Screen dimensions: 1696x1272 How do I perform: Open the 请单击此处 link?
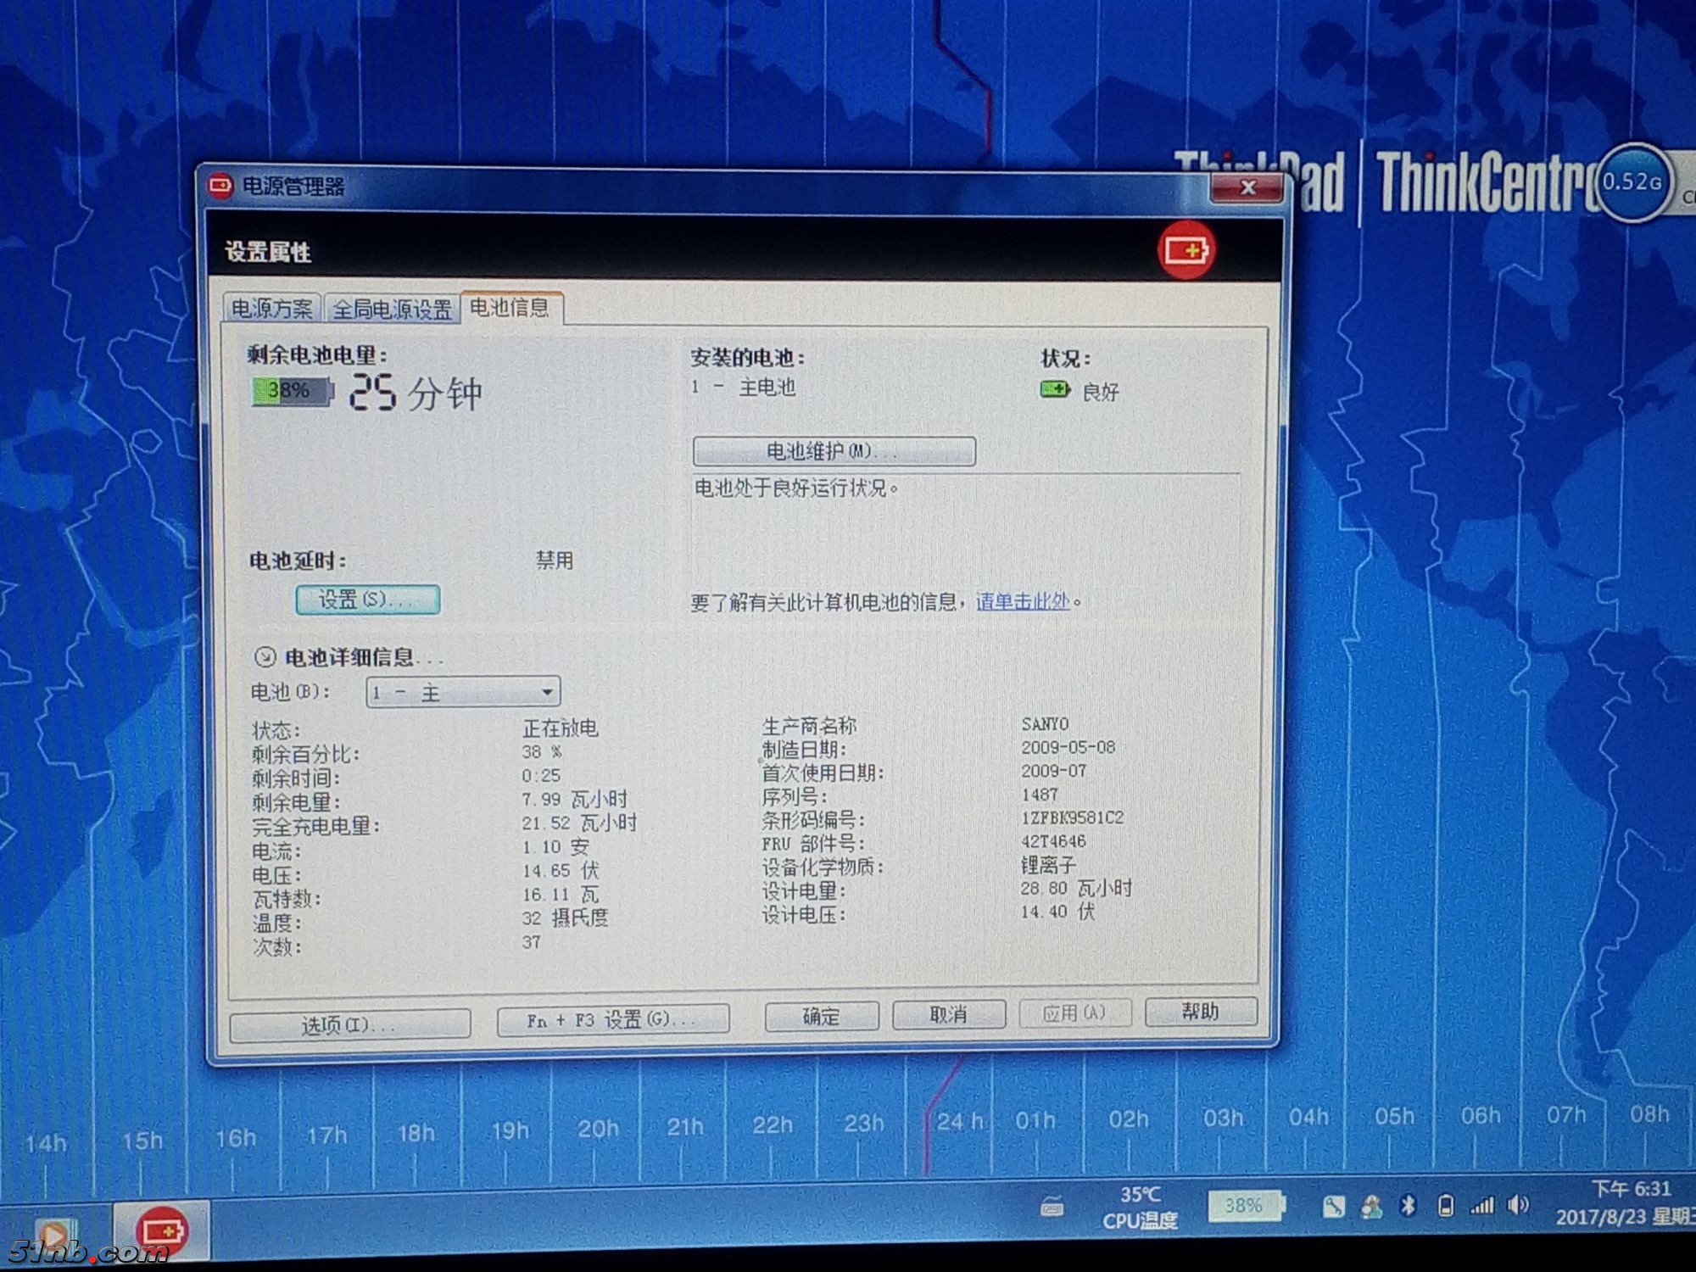(1023, 601)
